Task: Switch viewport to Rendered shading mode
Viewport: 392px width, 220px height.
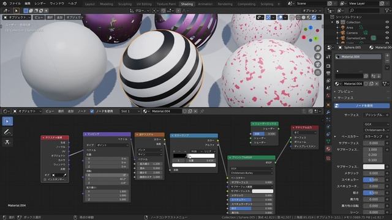Action: pyautogui.click(x=314, y=18)
